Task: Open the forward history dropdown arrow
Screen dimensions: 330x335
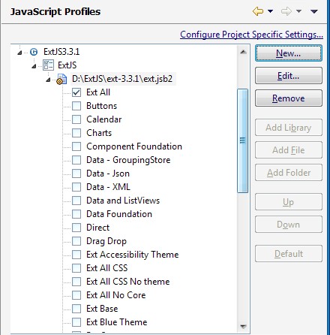Action: click(x=298, y=11)
